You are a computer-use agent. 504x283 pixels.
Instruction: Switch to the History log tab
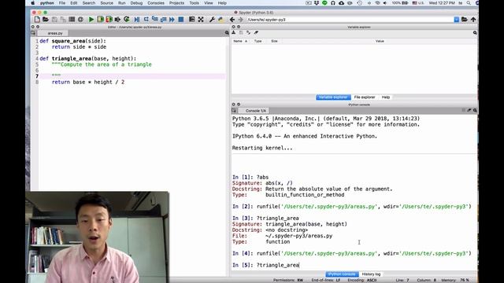click(371, 274)
